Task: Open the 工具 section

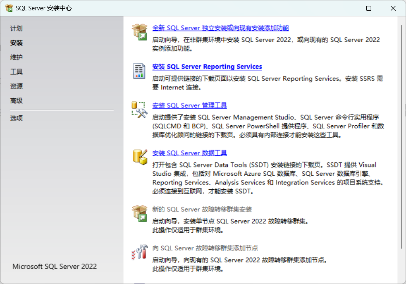Action: pos(16,72)
